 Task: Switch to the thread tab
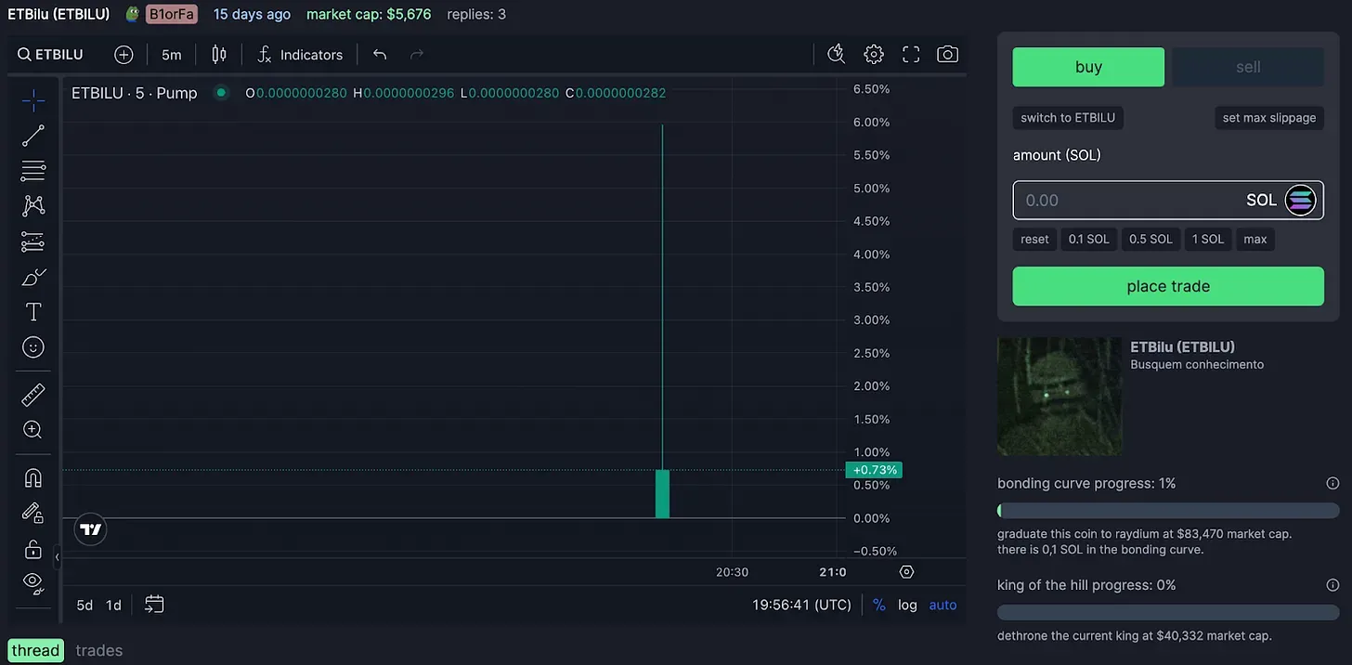(x=35, y=650)
